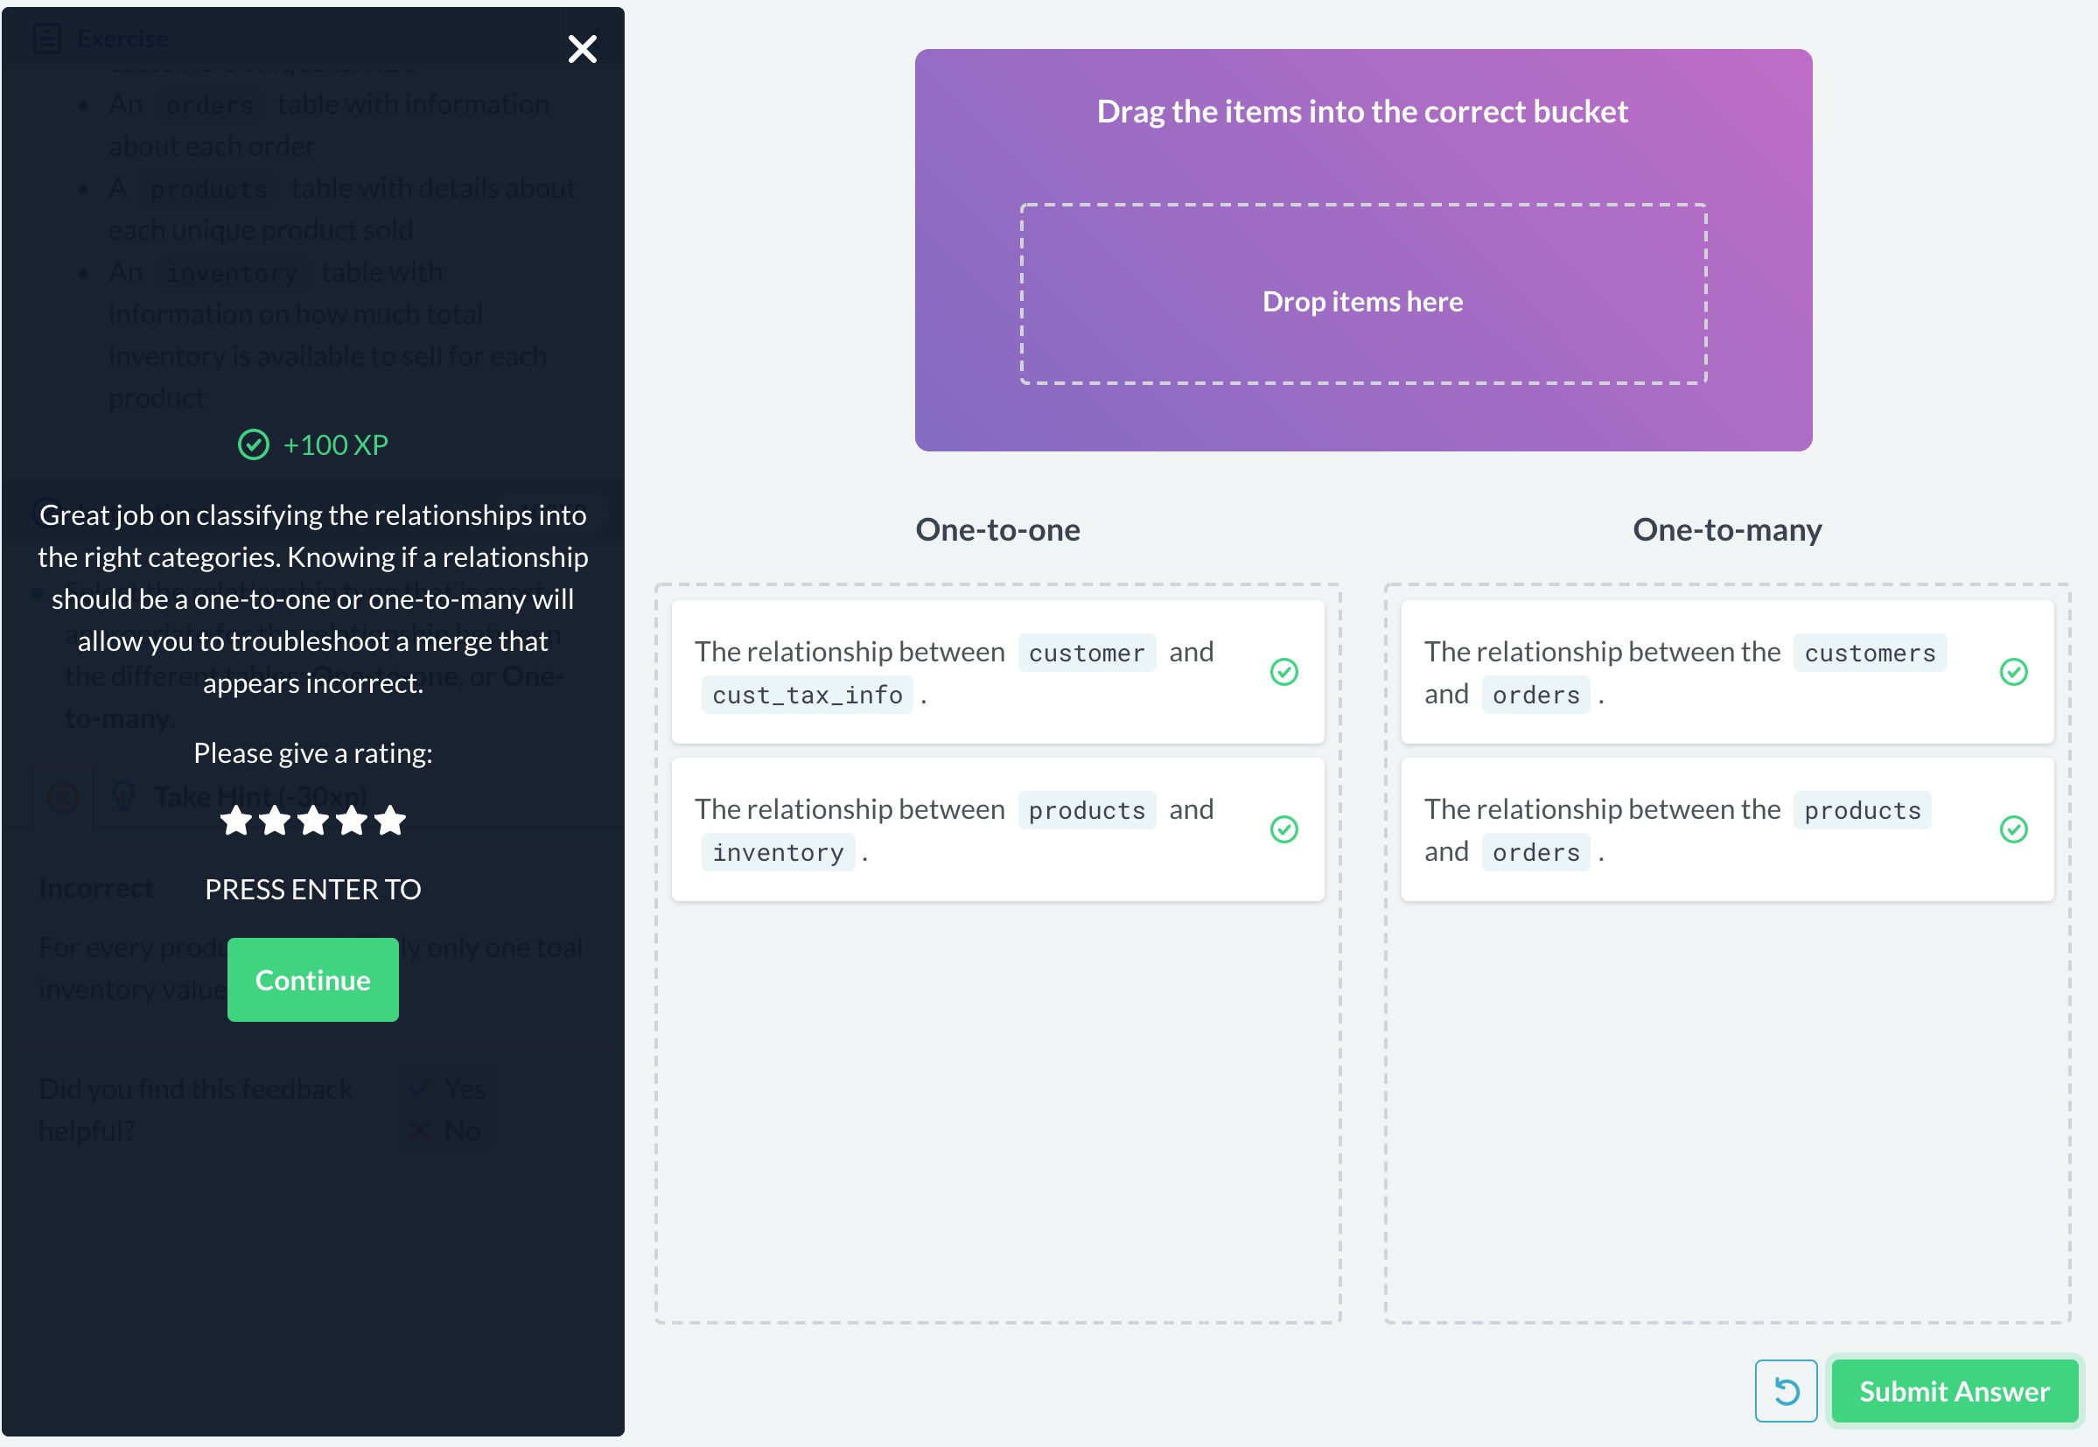
Task: Rate with the fourth star
Action: point(352,821)
